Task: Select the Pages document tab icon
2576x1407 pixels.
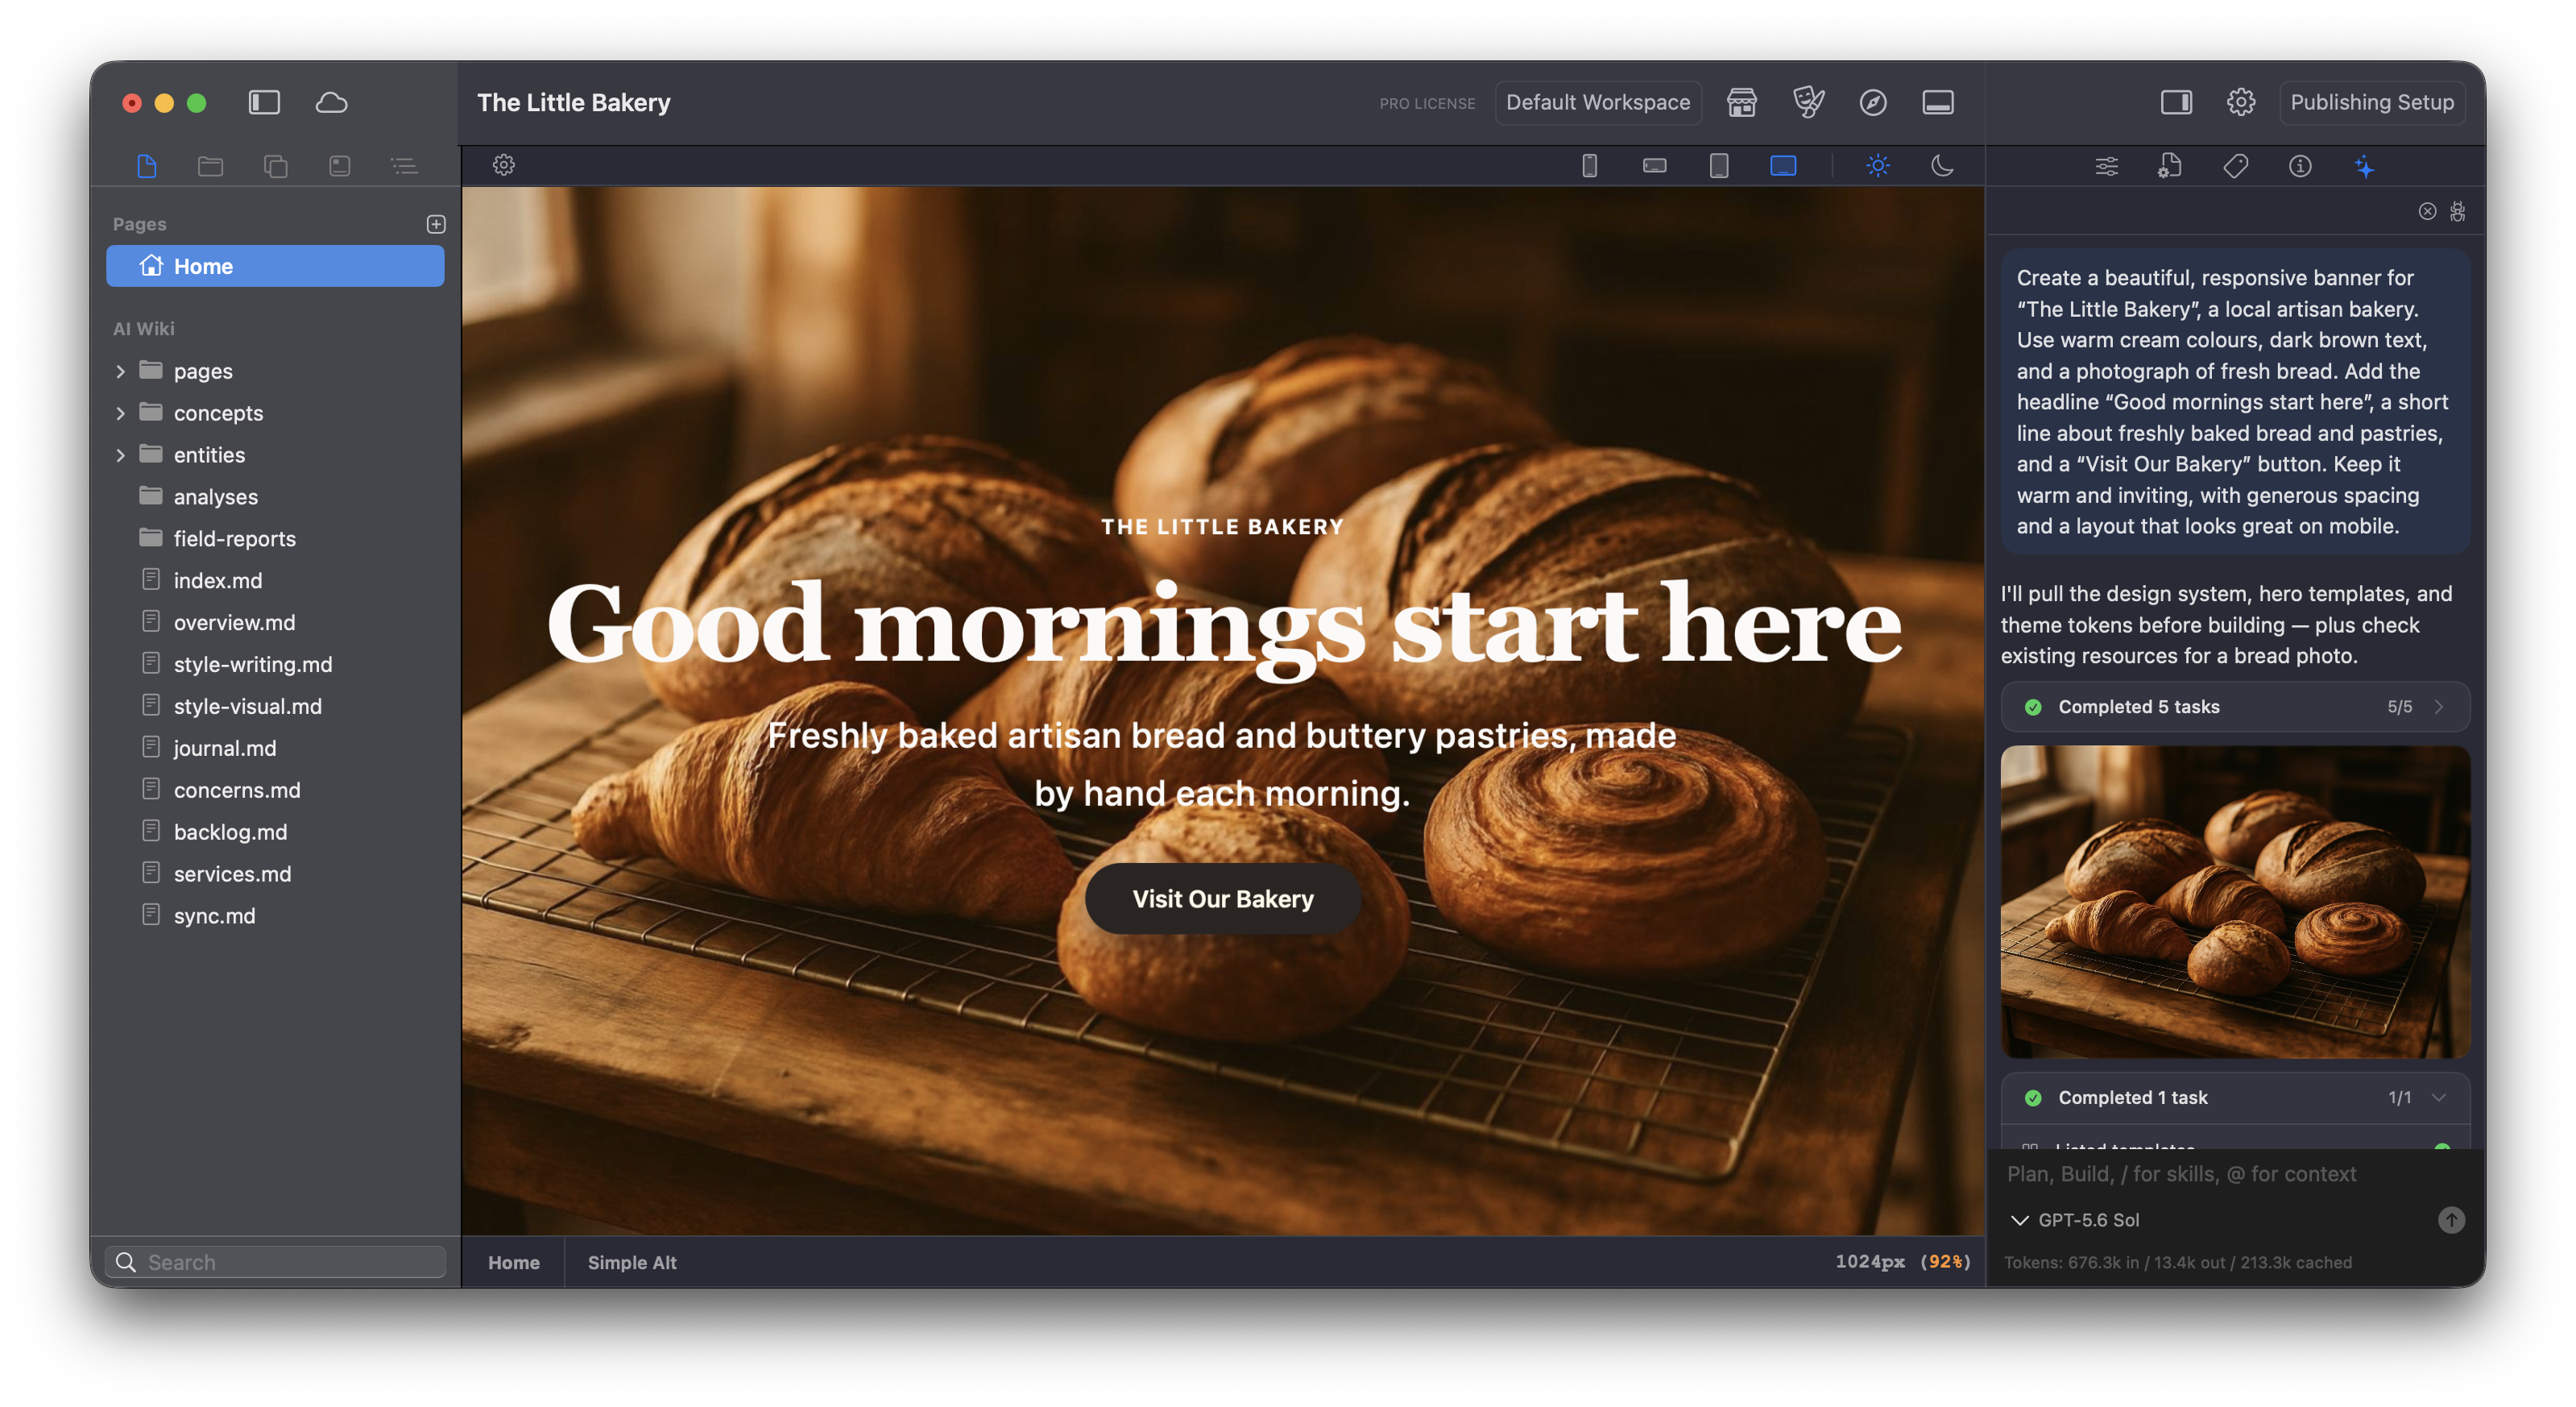Action: pos(146,165)
